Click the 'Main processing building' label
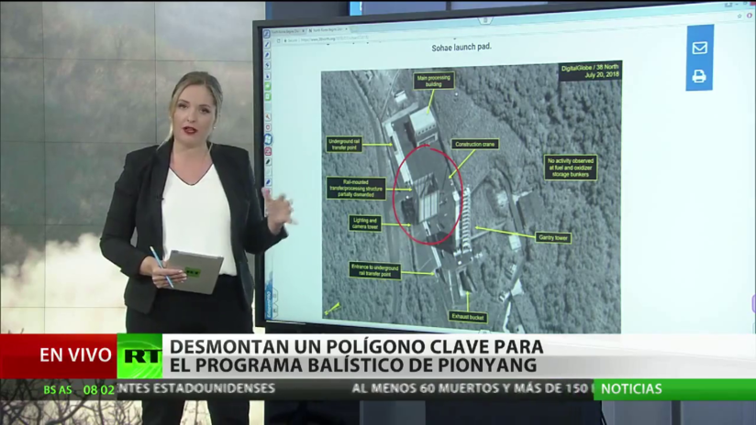 coord(434,82)
